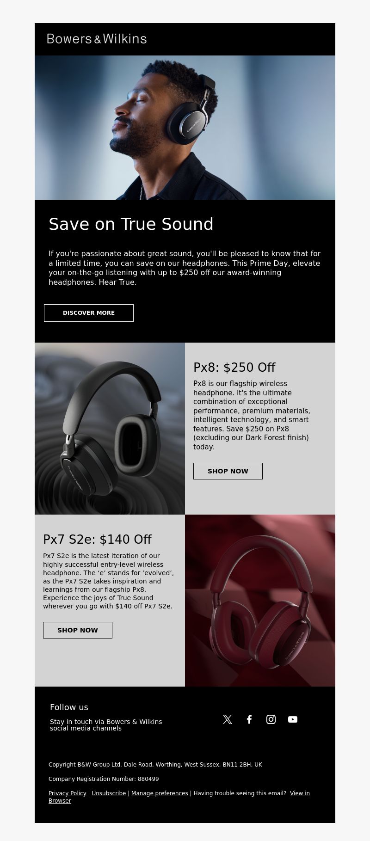
Task: Open the X (Twitter) social icon
Action: click(228, 719)
